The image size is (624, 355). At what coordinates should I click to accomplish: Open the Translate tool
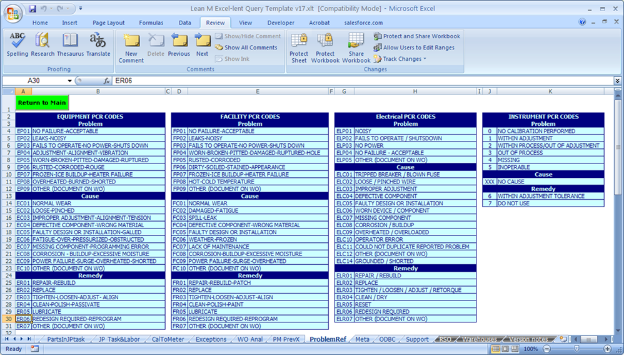point(98,44)
